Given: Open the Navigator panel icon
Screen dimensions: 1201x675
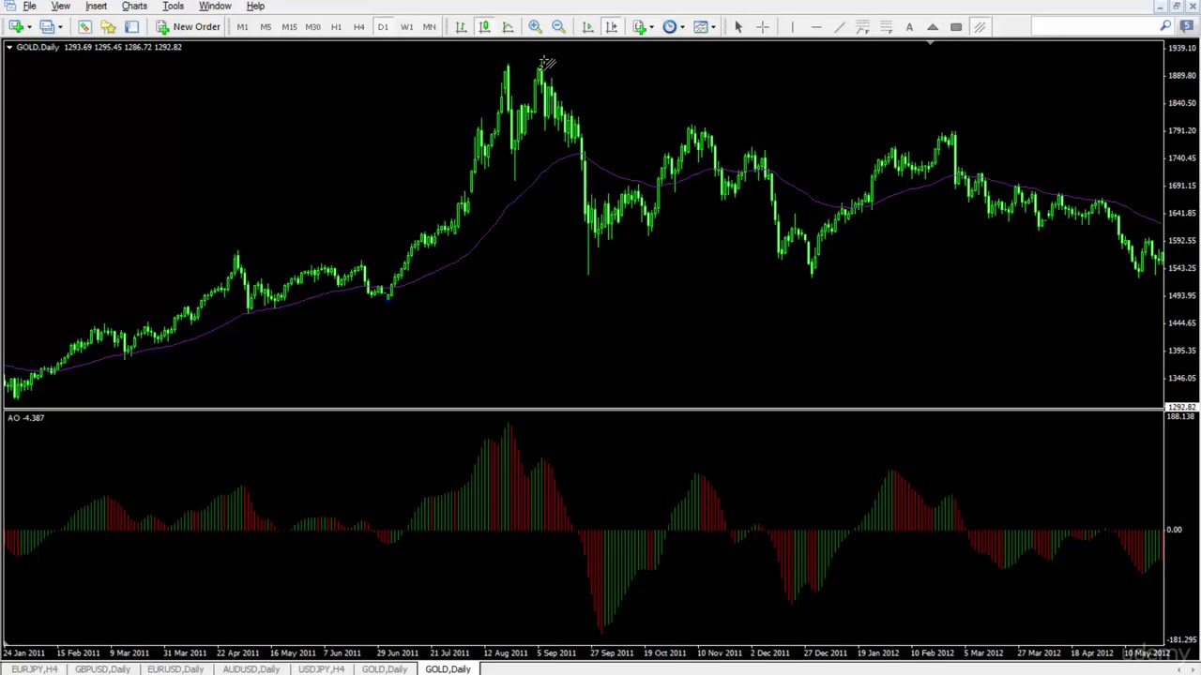Looking at the screenshot, I should (108, 27).
